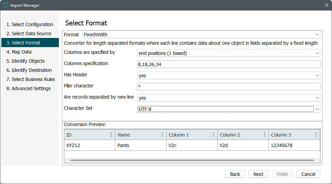Click the Back button

235,174
